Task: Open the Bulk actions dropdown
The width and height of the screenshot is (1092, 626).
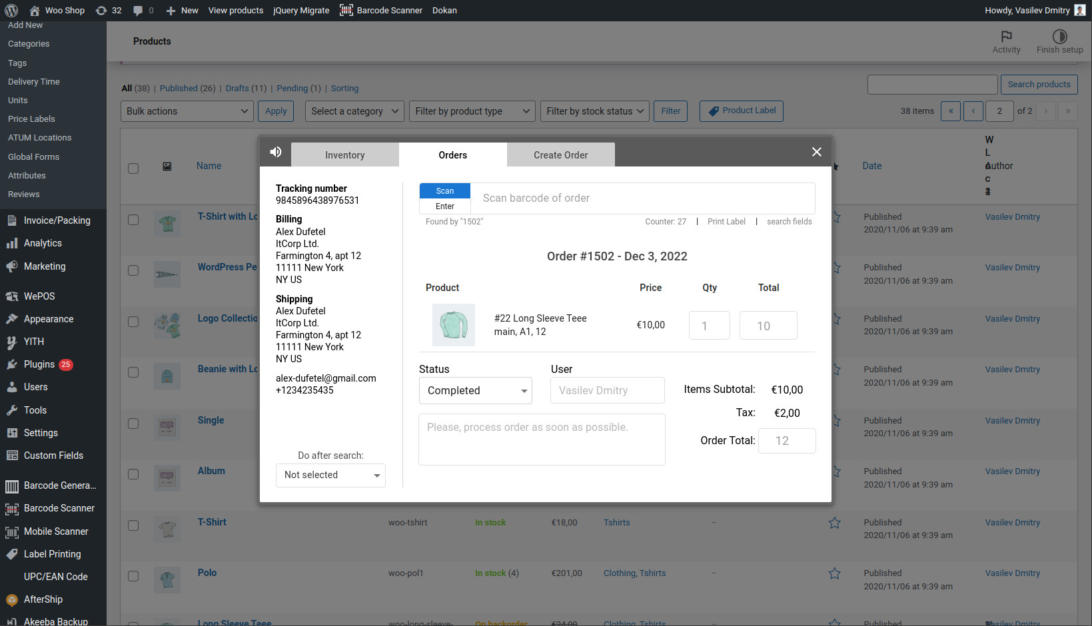Action: coord(187,111)
